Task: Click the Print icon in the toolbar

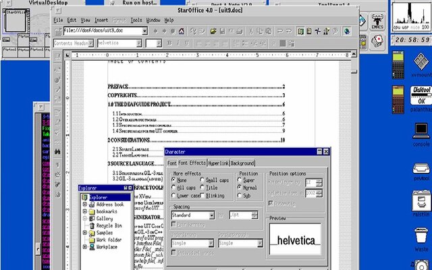Action: point(240,31)
